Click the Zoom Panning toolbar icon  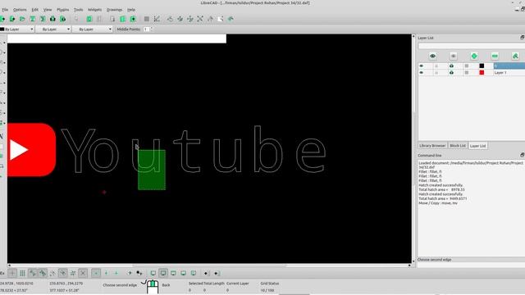point(231,19)
